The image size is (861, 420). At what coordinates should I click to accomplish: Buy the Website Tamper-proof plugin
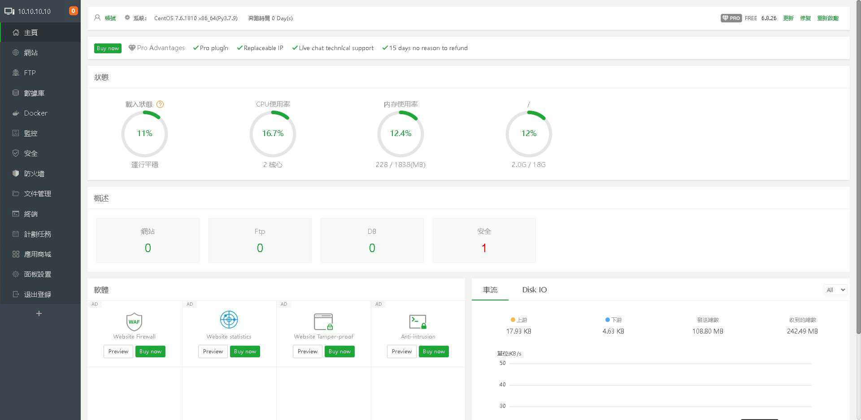339,351
